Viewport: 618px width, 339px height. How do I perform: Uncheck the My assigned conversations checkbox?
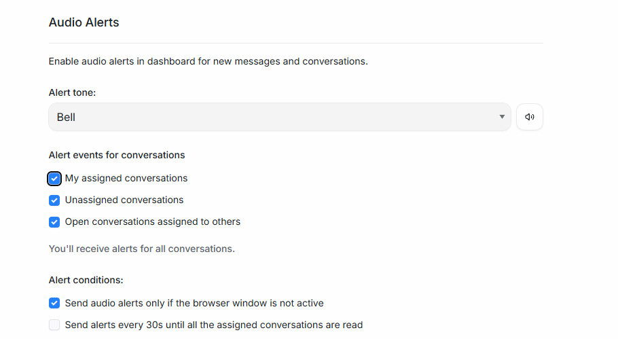coord(54,179)
